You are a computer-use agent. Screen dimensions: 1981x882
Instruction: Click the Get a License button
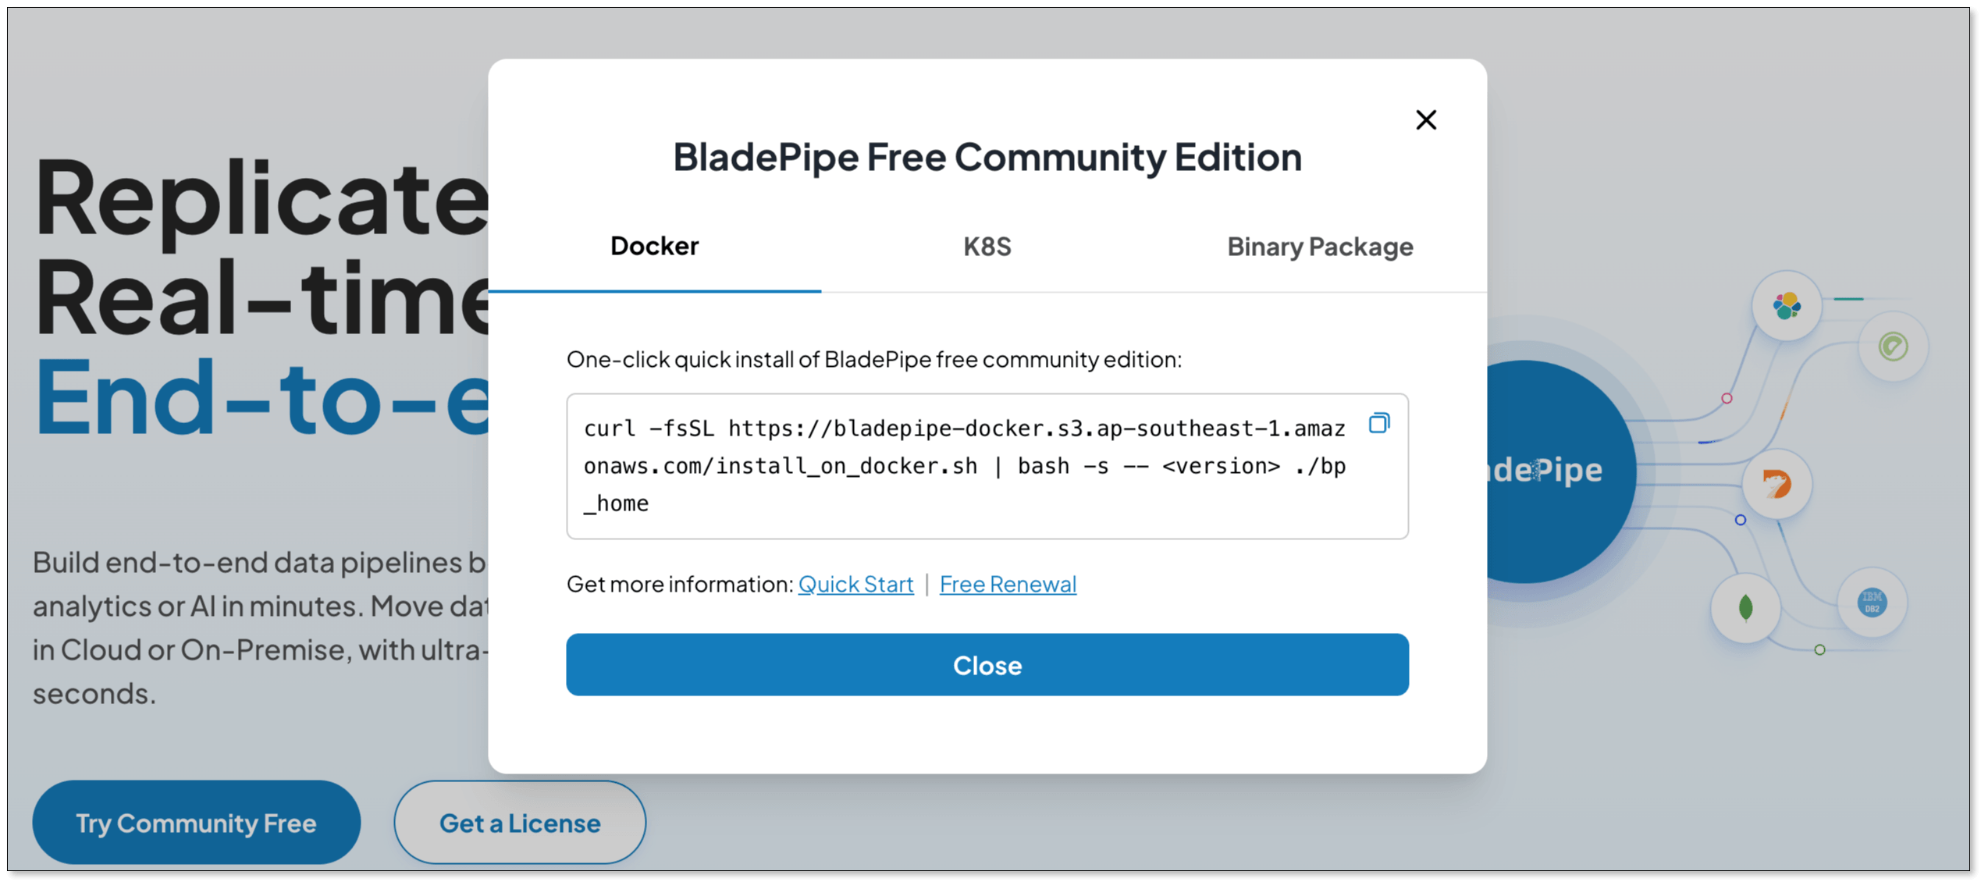[520, 823]
